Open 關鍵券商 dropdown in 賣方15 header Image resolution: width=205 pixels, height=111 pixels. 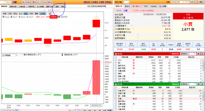(188, 84)
